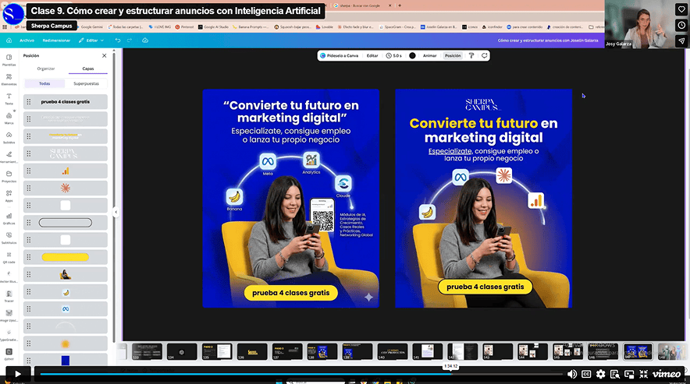Click the black color swatch in toolbar
The image size is (690, 384).
[412, 56]
